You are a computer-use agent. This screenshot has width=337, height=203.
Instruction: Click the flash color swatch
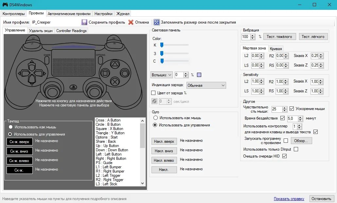click(199, 75)
